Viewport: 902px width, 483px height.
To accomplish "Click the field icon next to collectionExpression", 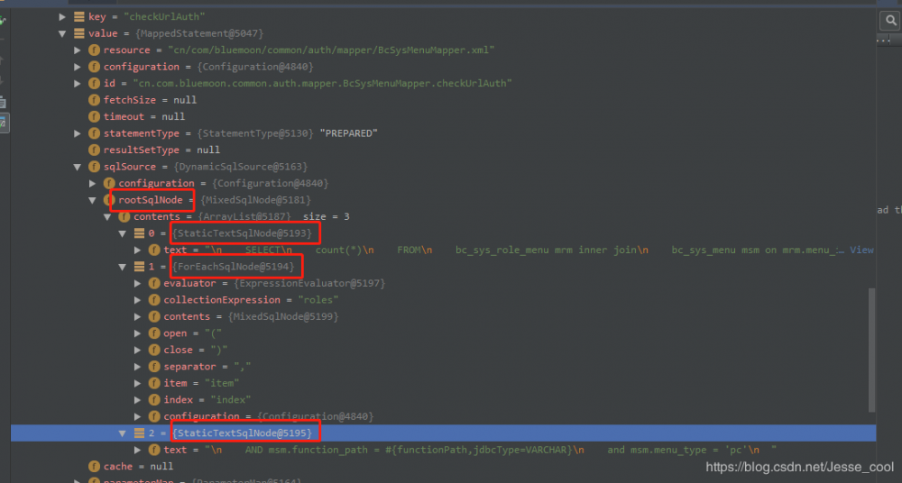I will 154,300.
